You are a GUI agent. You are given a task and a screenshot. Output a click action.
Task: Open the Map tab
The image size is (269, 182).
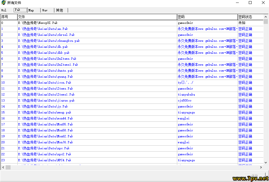[x=31, y=10]
